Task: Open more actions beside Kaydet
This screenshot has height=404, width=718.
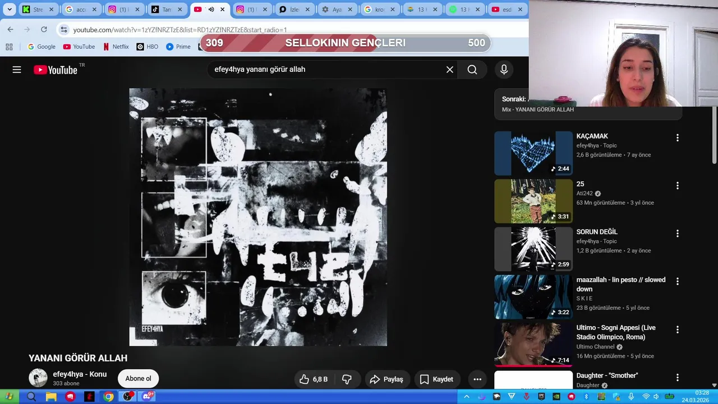Action: point(477,379)
